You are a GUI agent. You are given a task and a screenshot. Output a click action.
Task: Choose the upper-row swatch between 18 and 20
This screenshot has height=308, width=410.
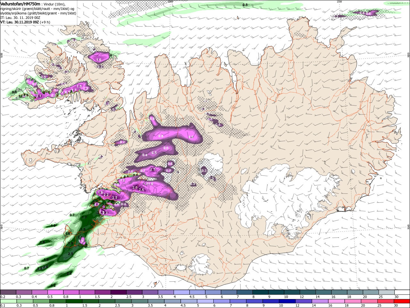(x=355, y=292)
